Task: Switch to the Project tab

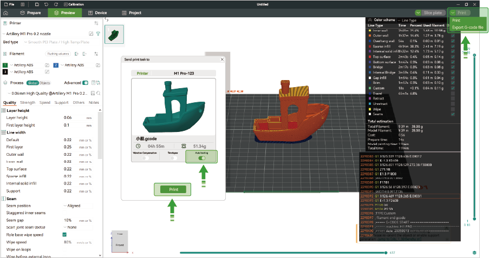Action: (x=132, y=13)
